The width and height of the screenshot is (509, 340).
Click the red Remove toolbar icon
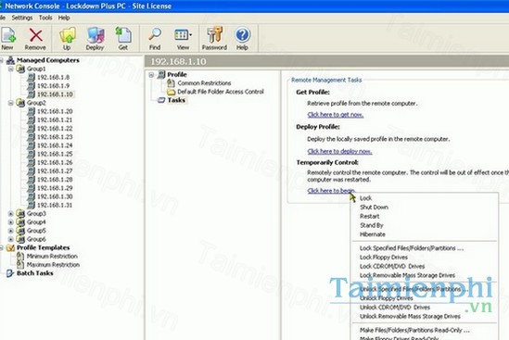pyautogui.click(x=35, y=35)
